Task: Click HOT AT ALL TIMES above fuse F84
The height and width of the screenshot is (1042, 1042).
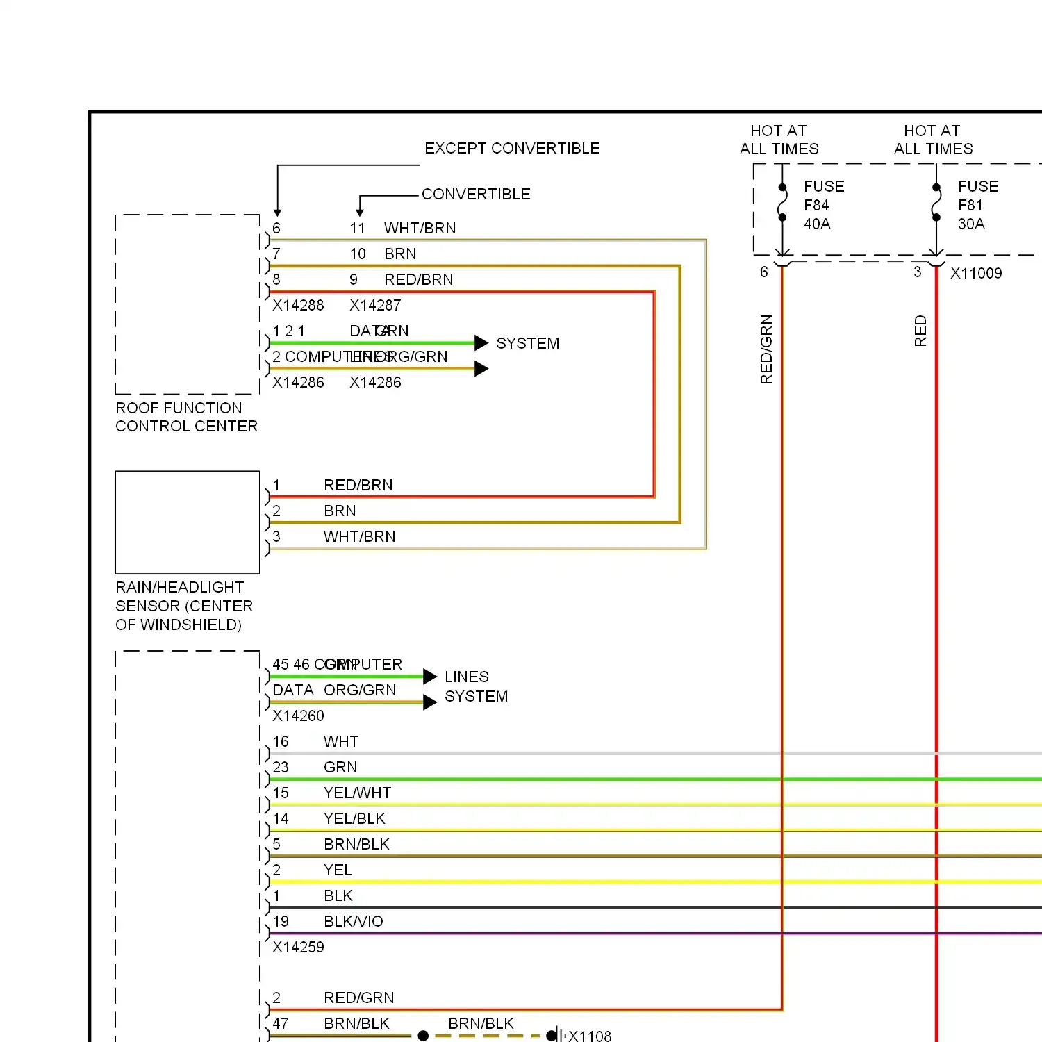Action: 779,140
